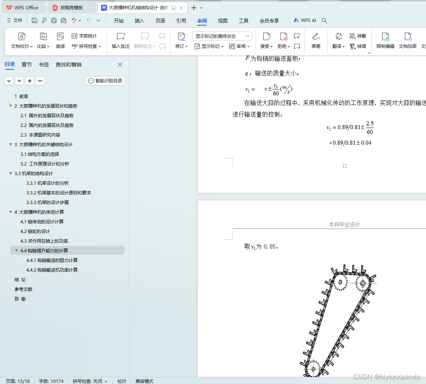Collapse chapter 2 大蒜播种机的发展现状和趋势
The image size is (426, 384).
coord(11,106)
